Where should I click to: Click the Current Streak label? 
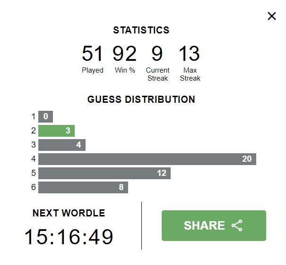pyautogui.click(x=157, y=75)
